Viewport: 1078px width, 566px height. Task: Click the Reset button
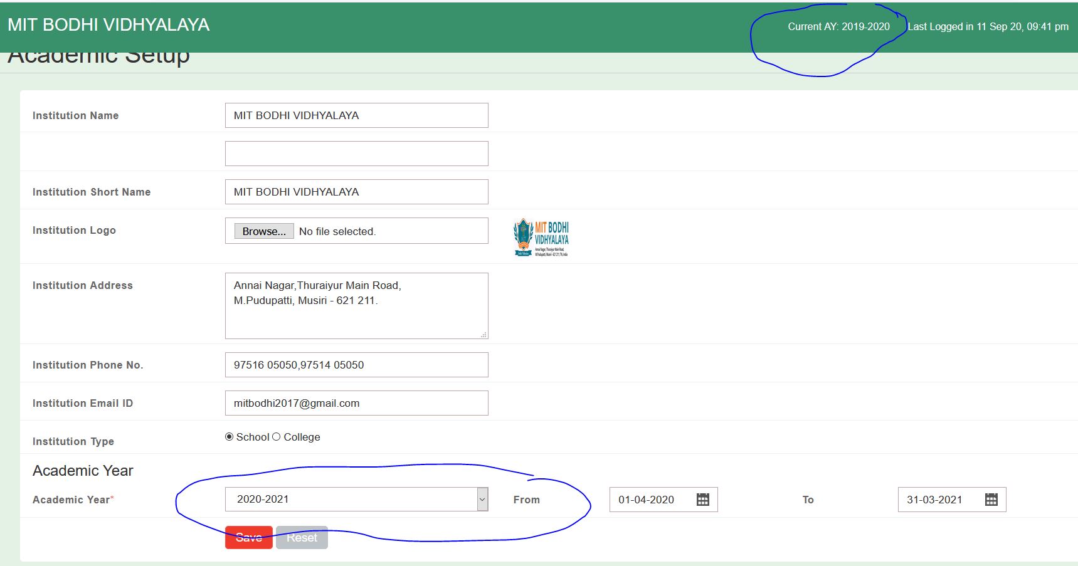(x=302, y=537)
